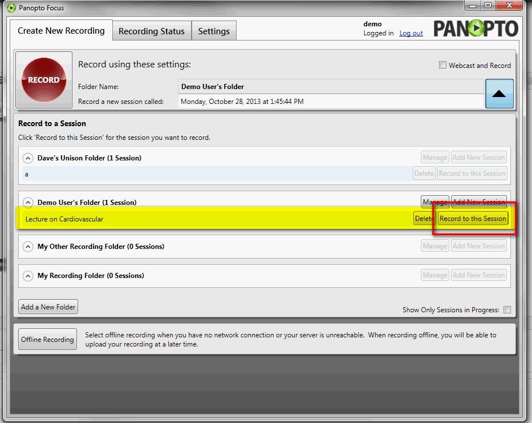The image size is (532, 423).
Task: Collapse Demo User's Folder
Action: click(x=28, y=203)
